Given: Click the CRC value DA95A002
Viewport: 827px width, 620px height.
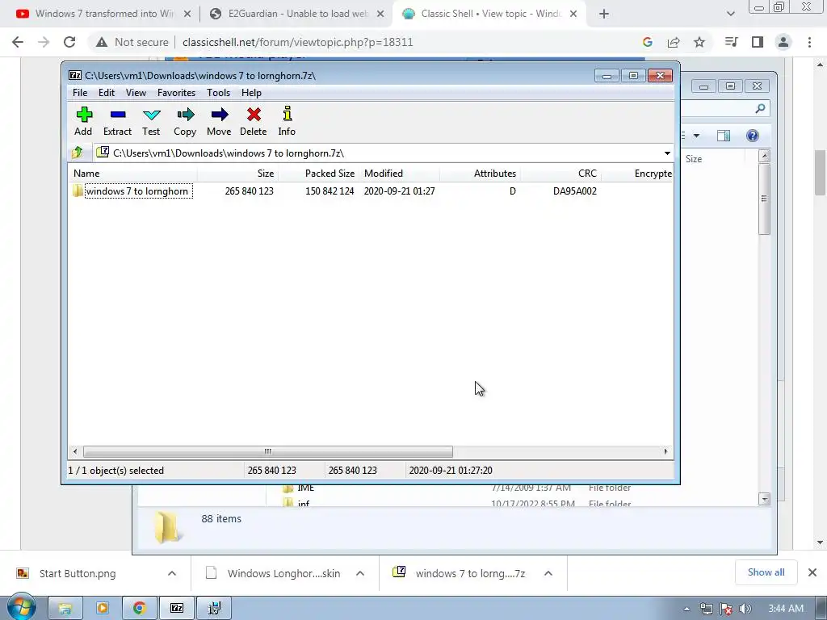Looking at the screenshot, I should (575, 191).
